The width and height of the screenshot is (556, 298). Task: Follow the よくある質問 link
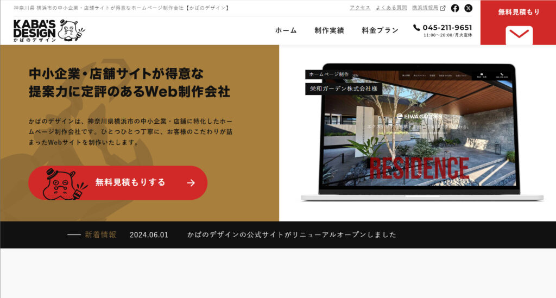(x=391, y=8)
